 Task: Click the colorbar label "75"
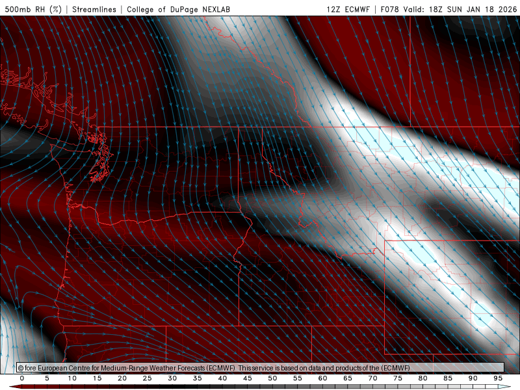[x=398, y=378]
